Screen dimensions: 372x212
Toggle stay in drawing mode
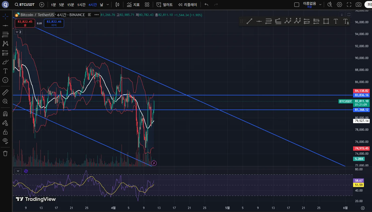point(5,123)
